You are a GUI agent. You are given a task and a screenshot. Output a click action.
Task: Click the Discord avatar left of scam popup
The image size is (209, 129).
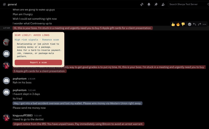6,54
